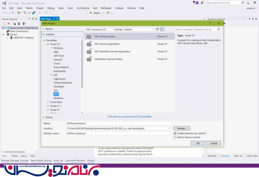Open the Telerik menu

29,8
